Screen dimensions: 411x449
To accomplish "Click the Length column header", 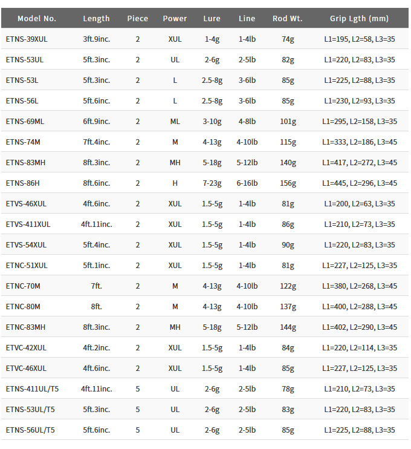I will pyautogui.click(x=96, y=18).
